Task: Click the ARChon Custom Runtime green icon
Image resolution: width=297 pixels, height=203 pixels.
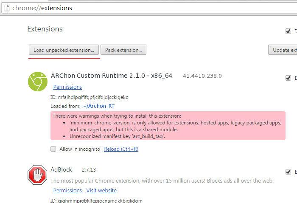Action: (x=38, y=82)
